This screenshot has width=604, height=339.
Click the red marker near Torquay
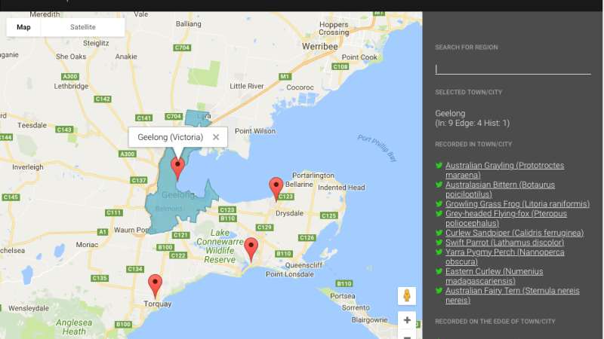156,286
